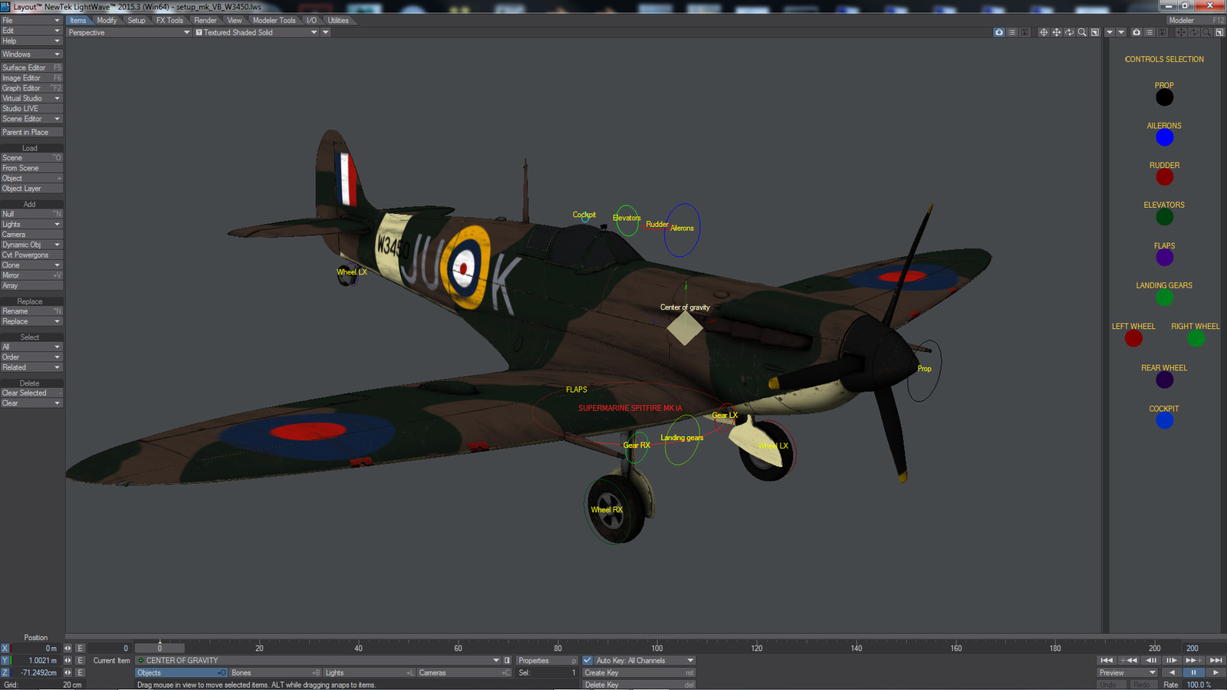Switch selection mode to Cameras

click(464, 672)
